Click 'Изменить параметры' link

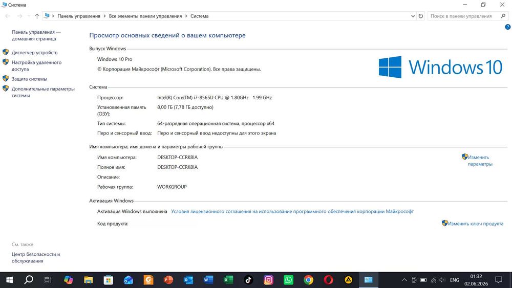coord(480,161)
